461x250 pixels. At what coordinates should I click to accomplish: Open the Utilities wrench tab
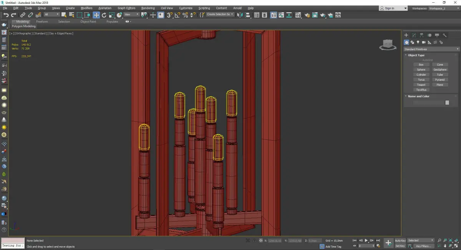445,35
